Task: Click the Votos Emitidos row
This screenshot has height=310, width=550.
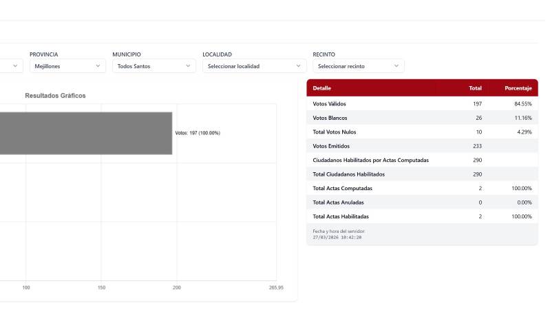Action: click(x=421, y=146)
